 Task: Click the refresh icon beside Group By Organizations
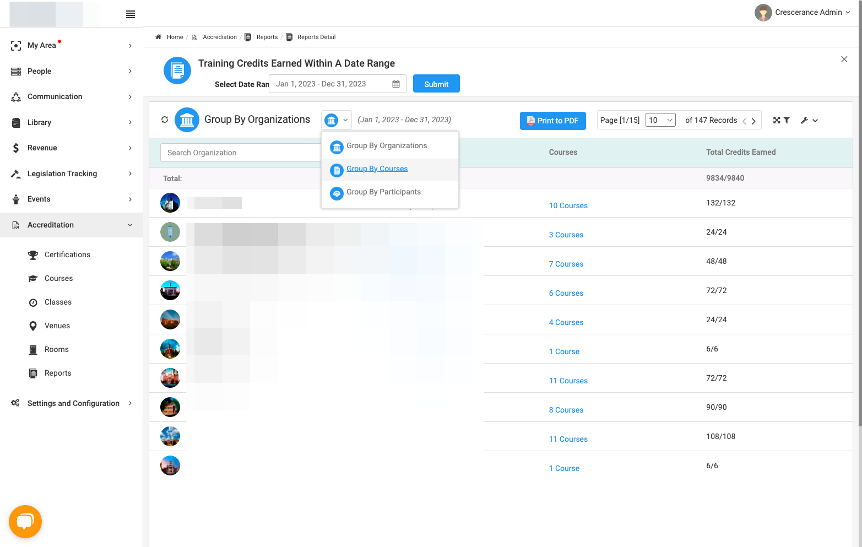165,120
